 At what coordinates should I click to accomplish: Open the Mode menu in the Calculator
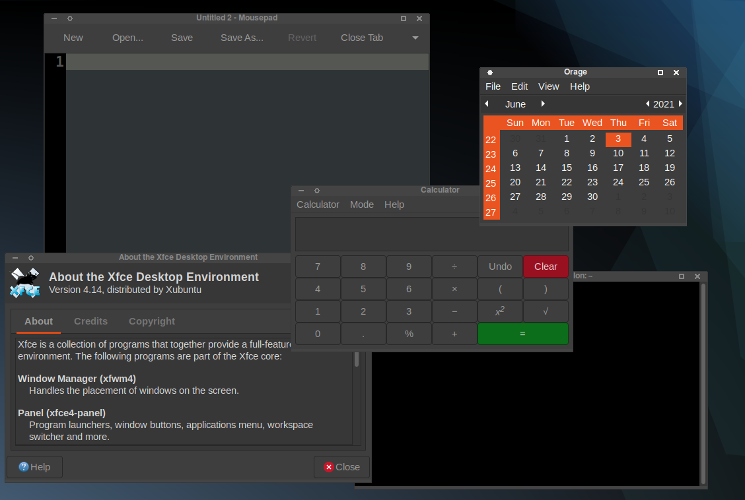[361, 204]
